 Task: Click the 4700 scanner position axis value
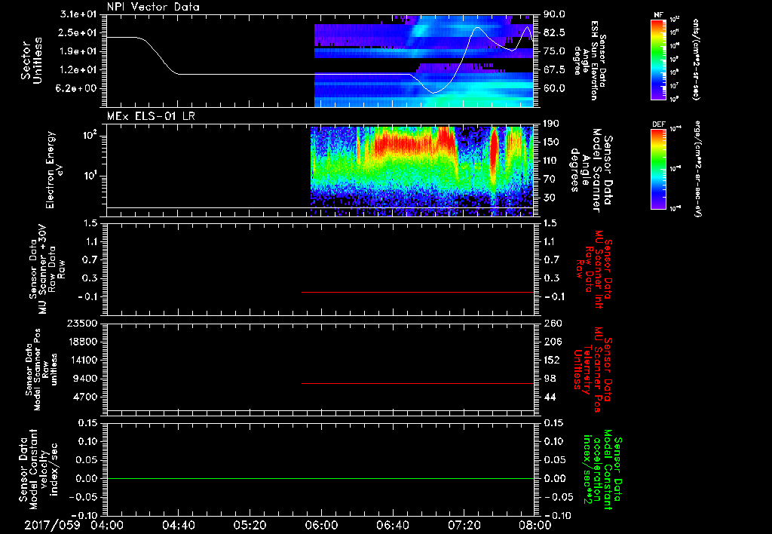pyautogui.click(x=86, y=397)
